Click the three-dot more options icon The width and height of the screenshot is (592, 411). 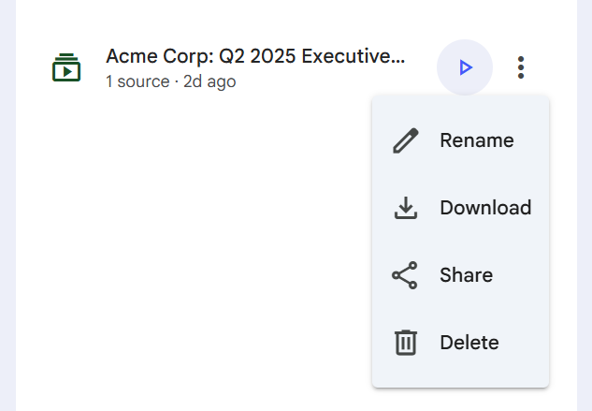pyautogui.click(x=521, y=67)
